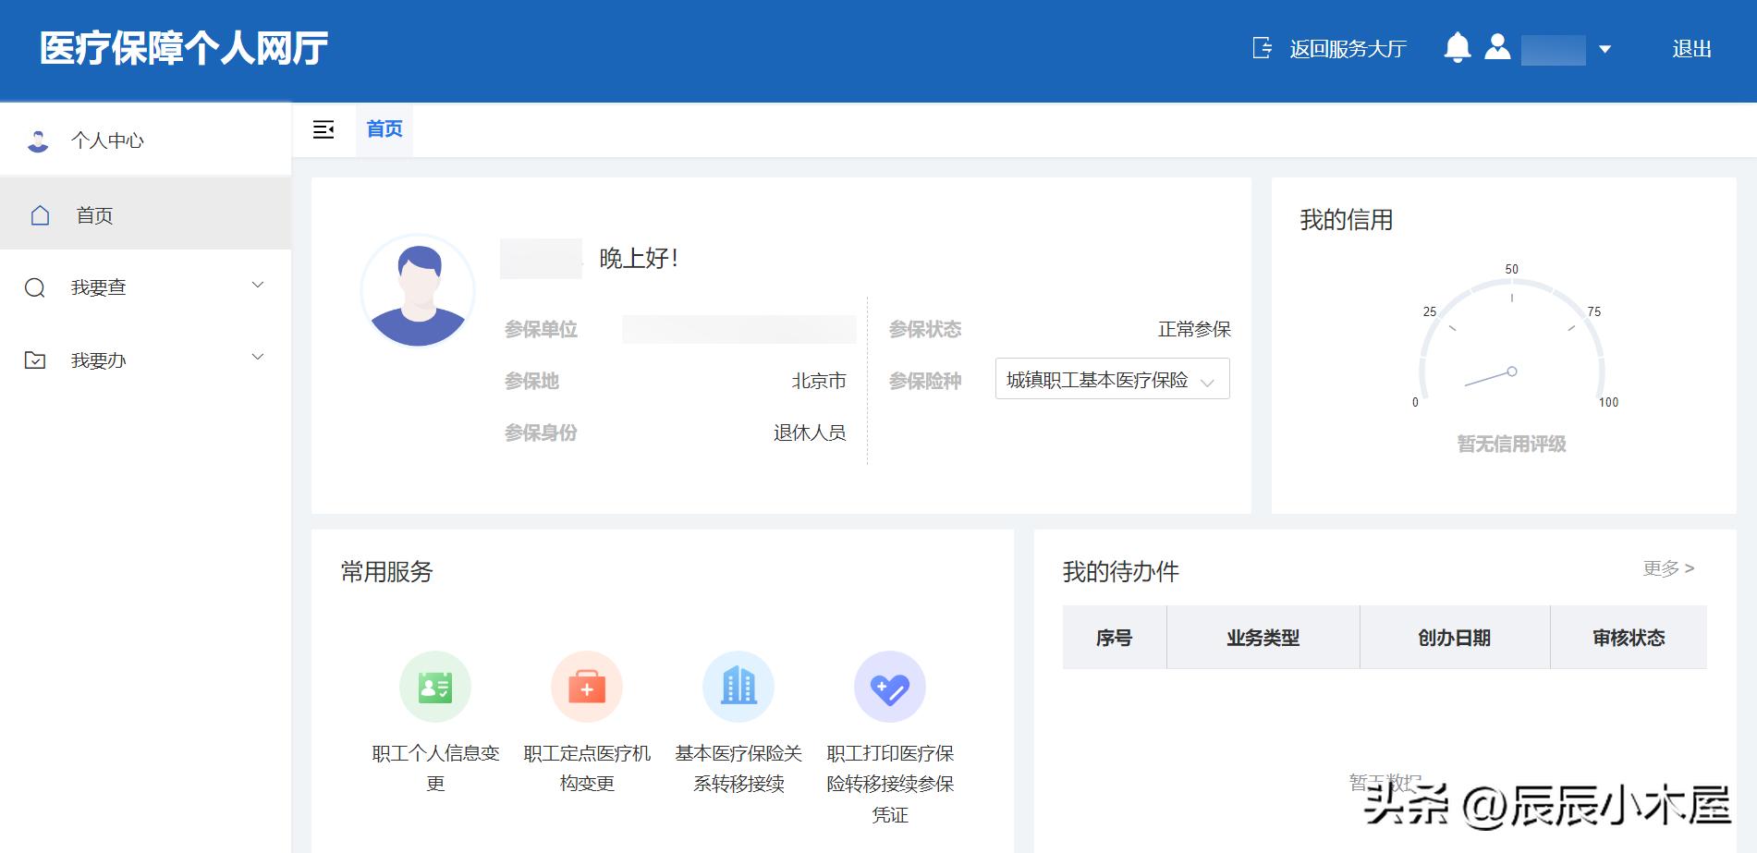This screenshot has width=1757, height=853.
Task: Click the 基本医疗保险关系转移接续 building icon
Action: (x=738, y=686)
